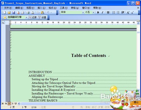Click the ruler indent marker

click(x=10, y=23)
